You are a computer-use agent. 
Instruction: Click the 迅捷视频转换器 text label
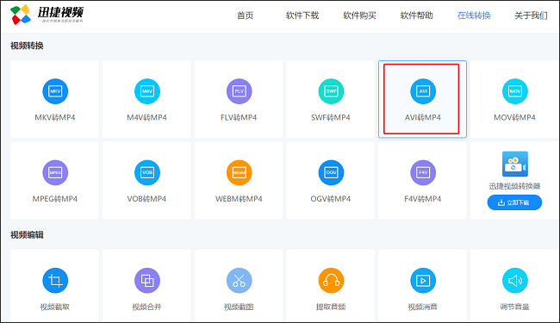[x=514, y=186]
